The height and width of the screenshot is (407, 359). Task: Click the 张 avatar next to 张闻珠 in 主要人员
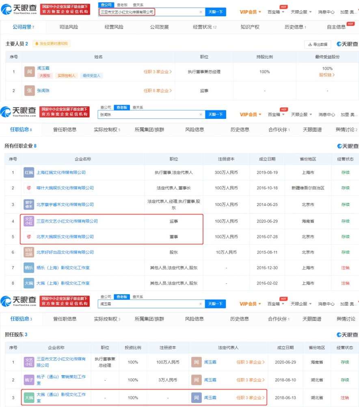point(30,91)
